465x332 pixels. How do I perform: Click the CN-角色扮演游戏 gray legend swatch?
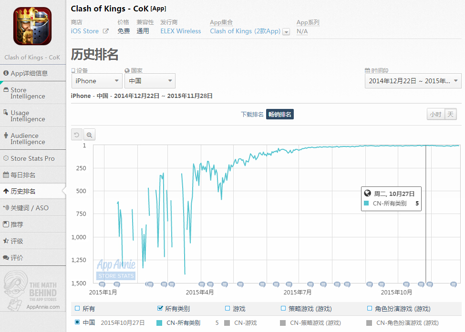[x=369, y=323]
